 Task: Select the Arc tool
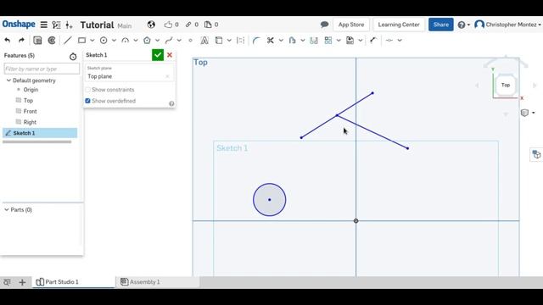click(125, 41)
